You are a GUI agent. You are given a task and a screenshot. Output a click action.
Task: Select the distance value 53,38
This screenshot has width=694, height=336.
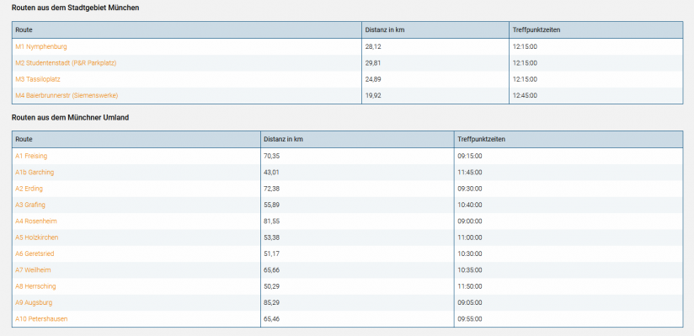point(272,237)
